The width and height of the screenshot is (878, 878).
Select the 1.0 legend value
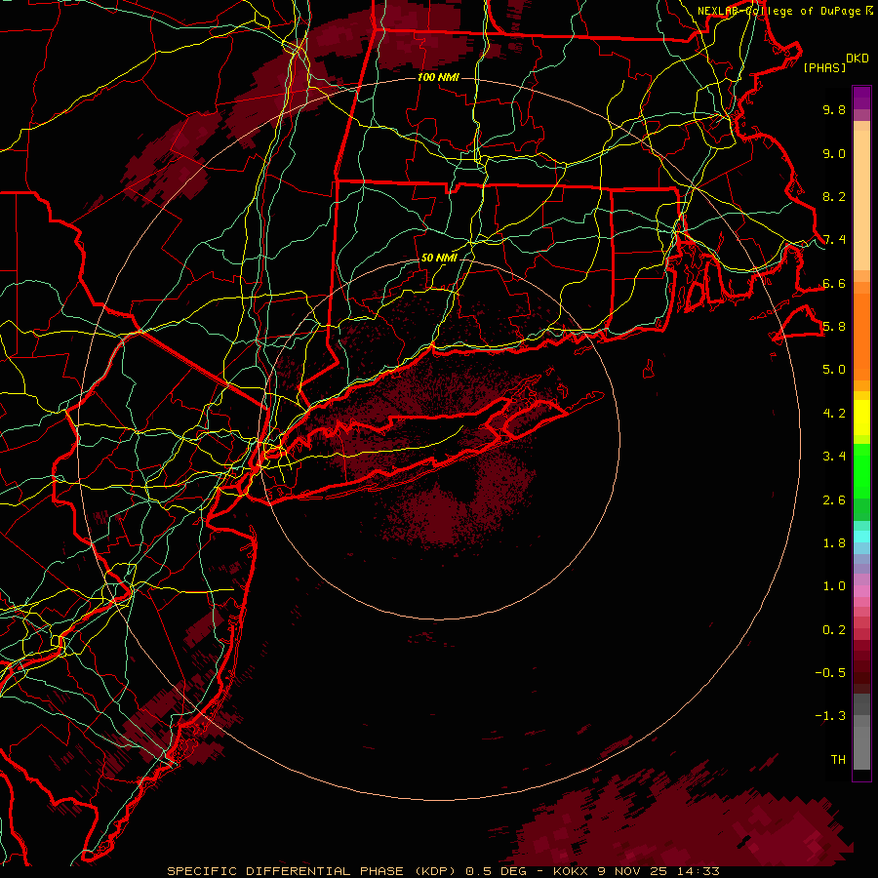834,586
